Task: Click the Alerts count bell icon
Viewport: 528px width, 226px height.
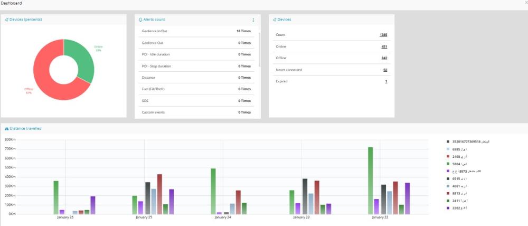Action: click(x=140, y=20)
